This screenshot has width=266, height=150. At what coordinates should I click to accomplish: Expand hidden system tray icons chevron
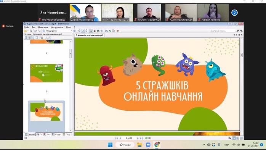[x=204, y=145]
